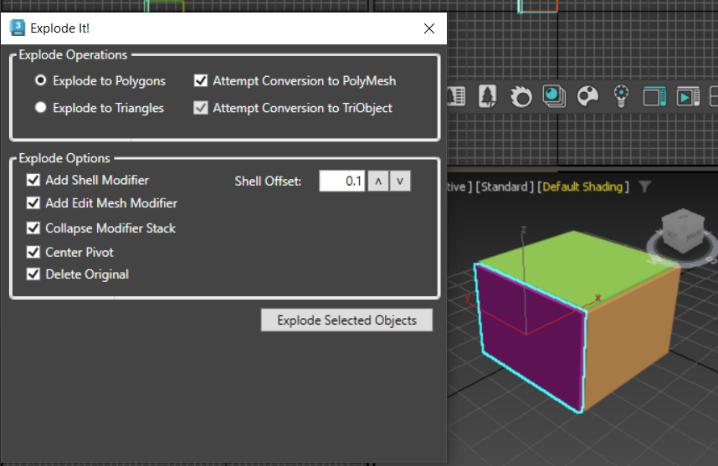Image resolution: width=718 pixels, height=466 pixels.
Task: Open the Standard viewport menu label
Action: 505,187
